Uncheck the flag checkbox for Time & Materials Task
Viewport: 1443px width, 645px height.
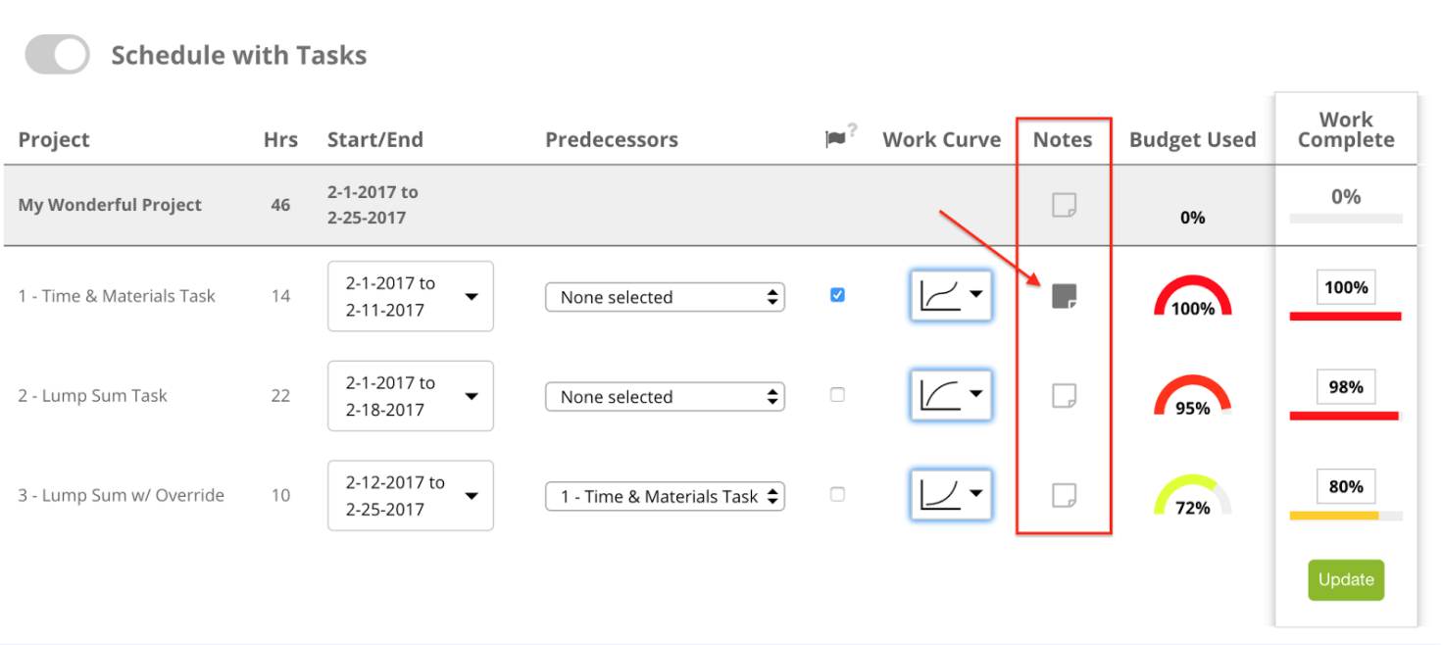click(x=837, y=294)
